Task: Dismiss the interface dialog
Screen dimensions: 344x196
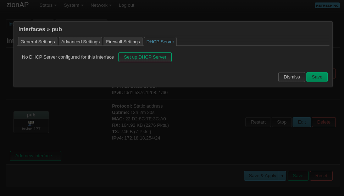Action: pyautogui.click(x=292, y=77)
